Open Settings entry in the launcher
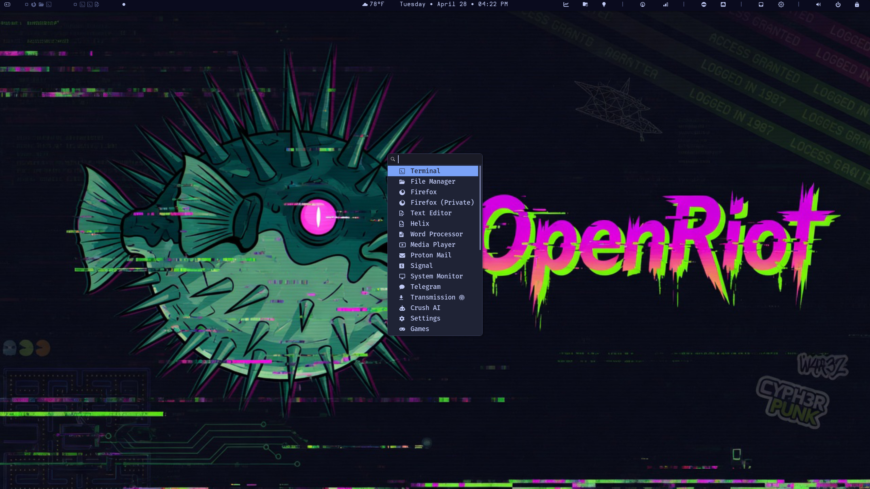The width and height of the screenshot is (870, 489). coord(433,318)
